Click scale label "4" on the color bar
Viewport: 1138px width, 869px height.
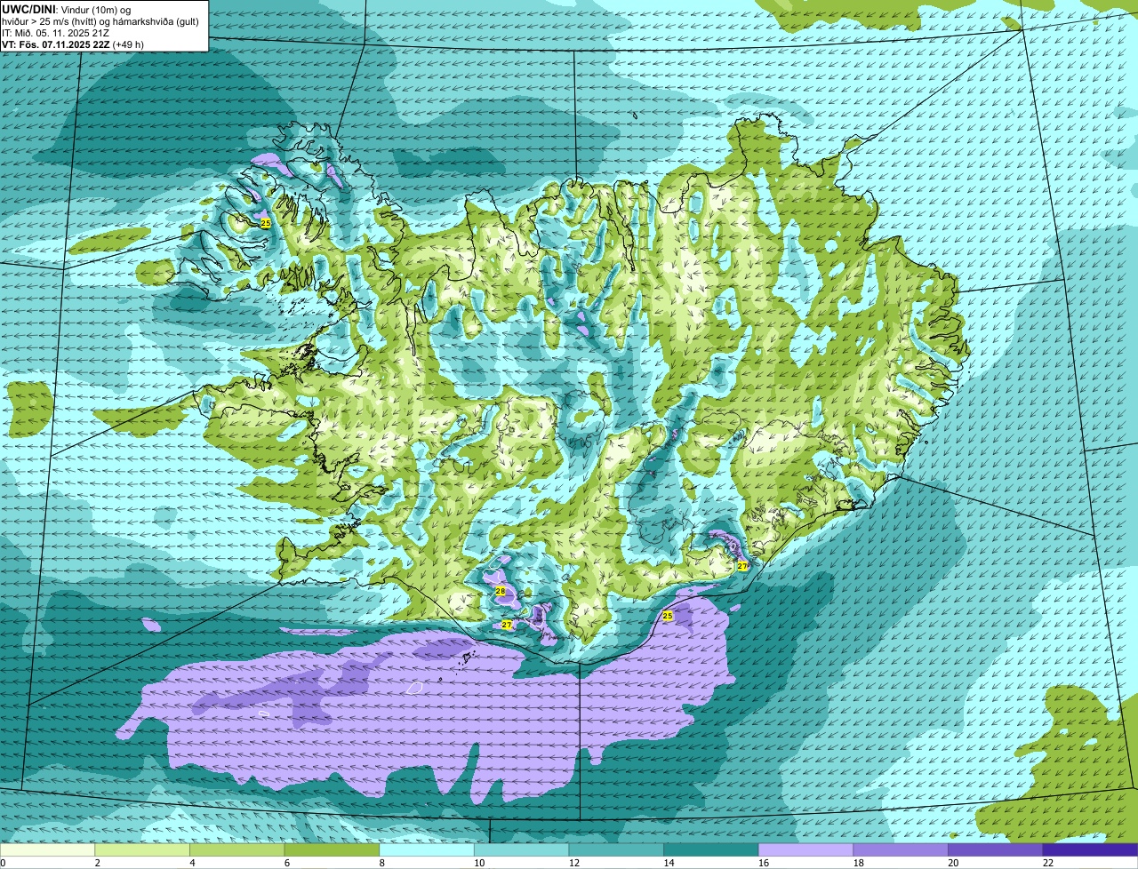[x=192, y=863]
